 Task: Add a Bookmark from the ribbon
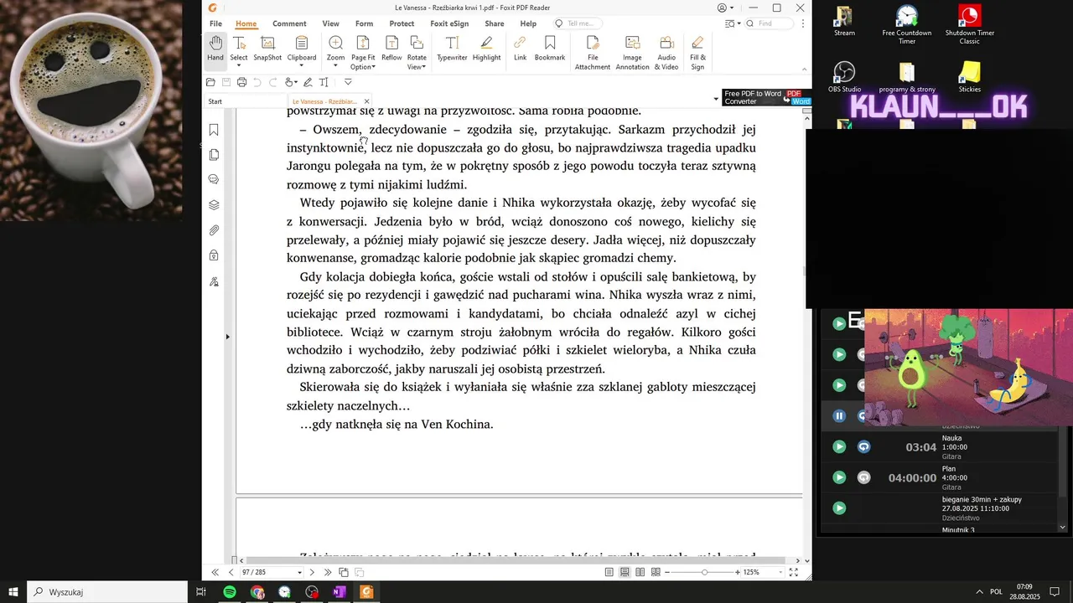click(x=550, y=49)
